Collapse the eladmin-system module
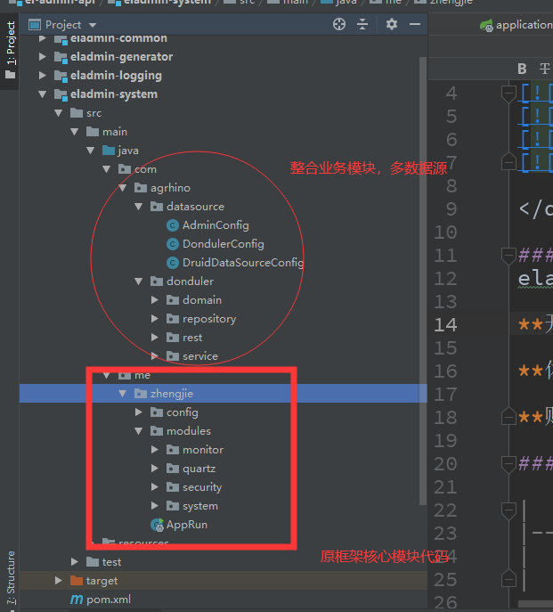The height and width of the screenshot is (612, 553). click(42, 94)
